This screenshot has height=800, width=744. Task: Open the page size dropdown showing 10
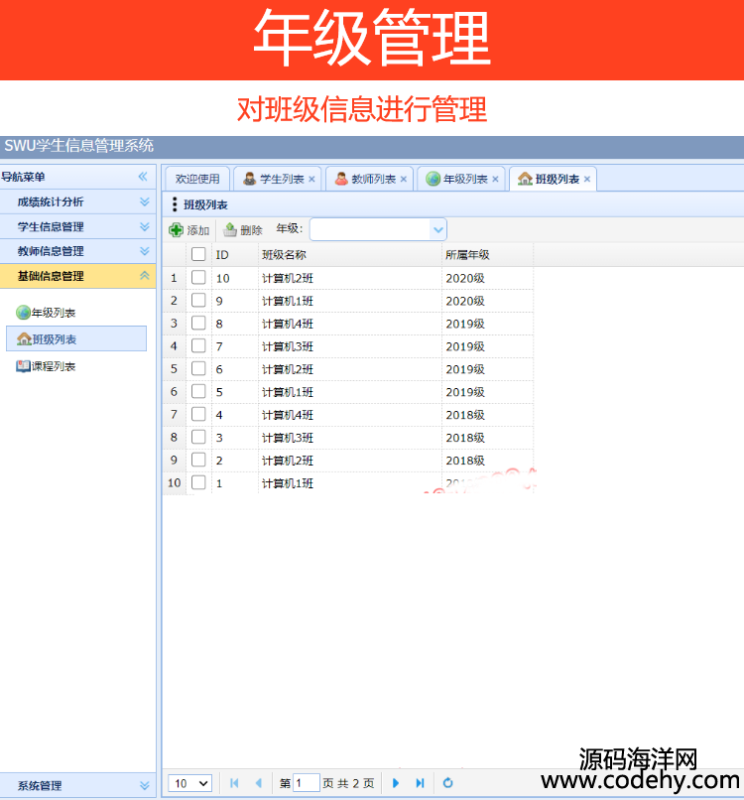pyautogui.click(x=189, y=783)
